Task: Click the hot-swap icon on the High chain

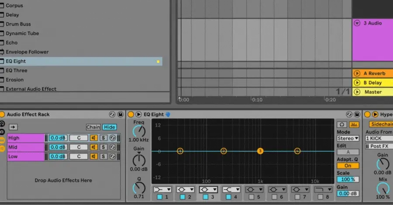Action: pos(113,138)
